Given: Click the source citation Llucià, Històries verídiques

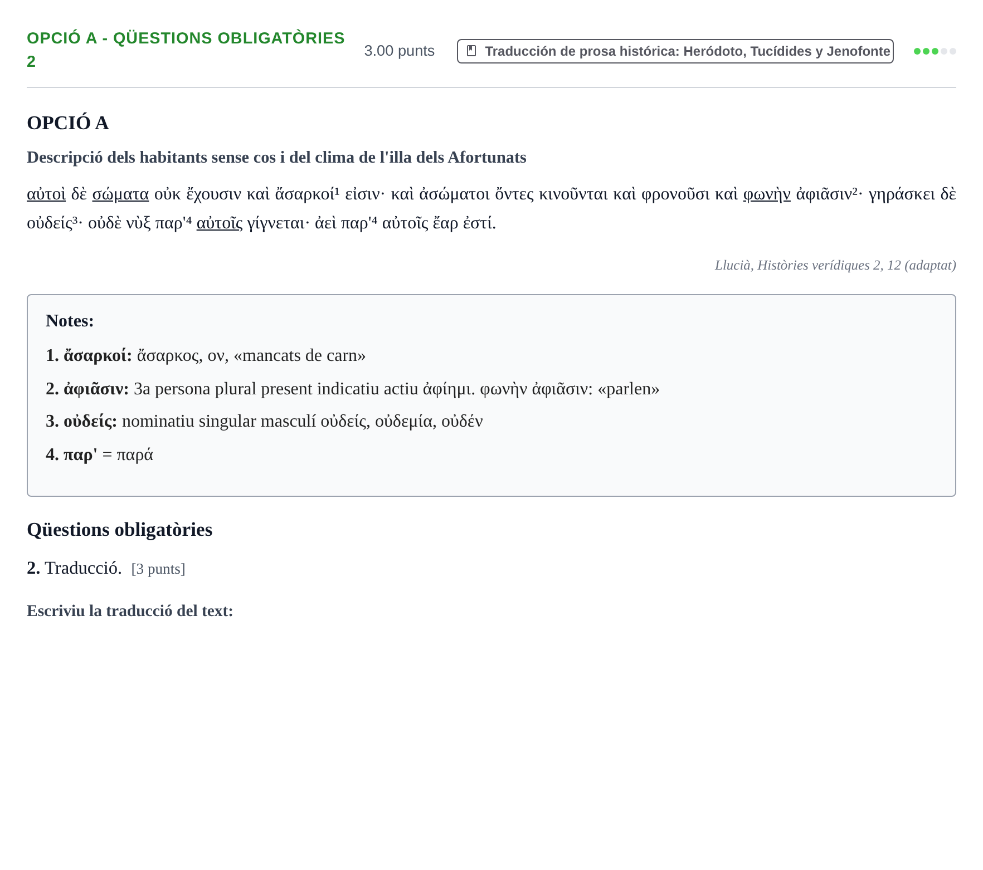Looking at the screenshot, I should [835, 265].
